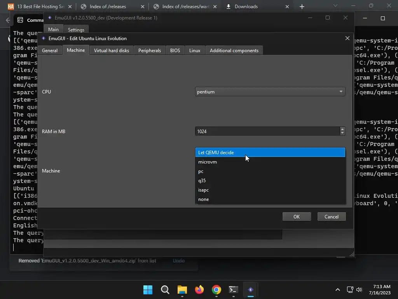Open the Windows Start menu
398x299 pixels.
click(148, 290)
